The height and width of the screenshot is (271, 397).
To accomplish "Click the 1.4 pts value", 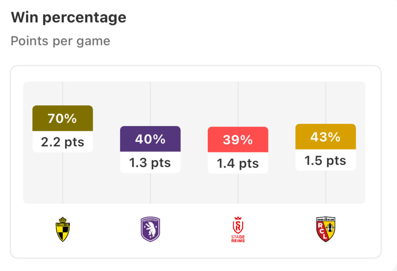I will tap(238, 163).
